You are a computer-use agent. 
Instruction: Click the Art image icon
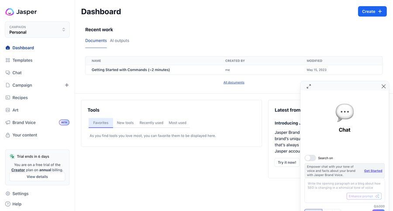(8, 110)
